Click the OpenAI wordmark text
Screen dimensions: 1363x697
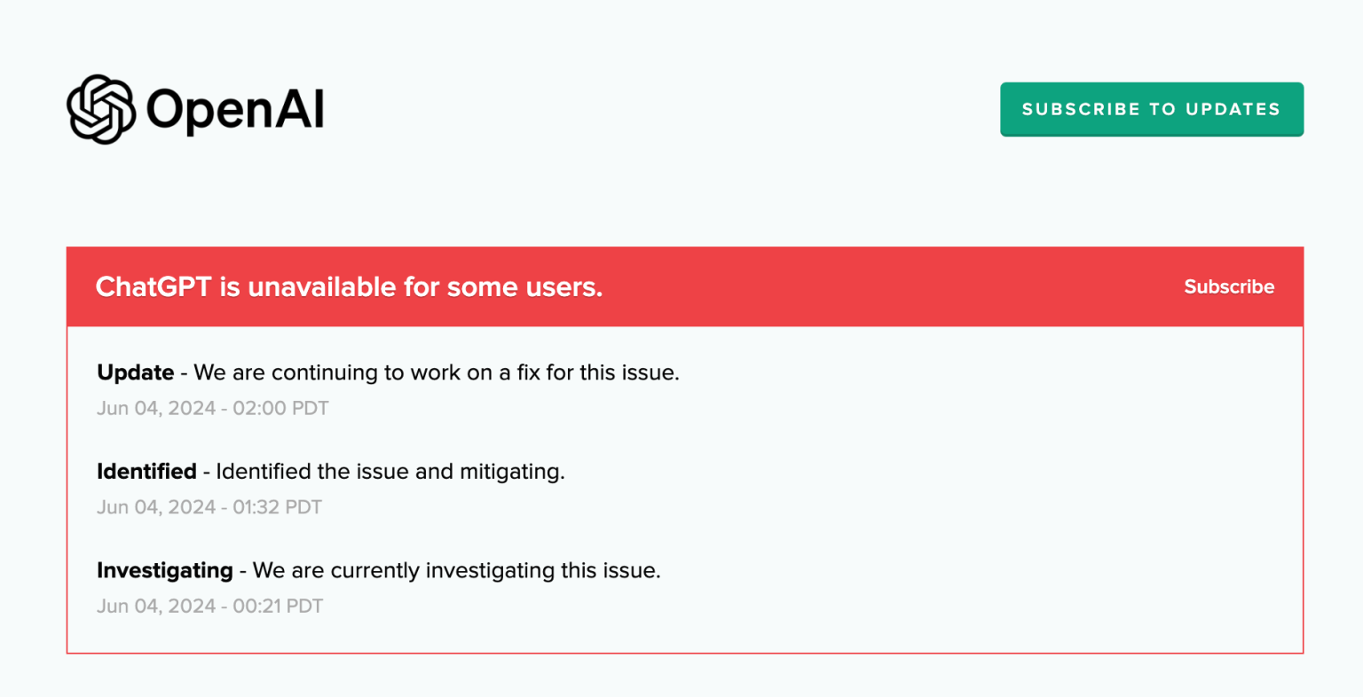pyautogui.click(x=234, y=107)
